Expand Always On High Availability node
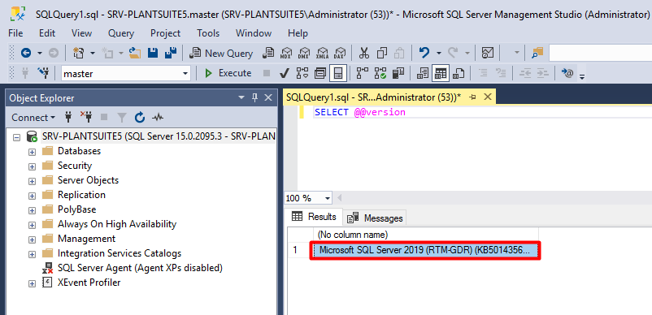 [x=32, y=225]
